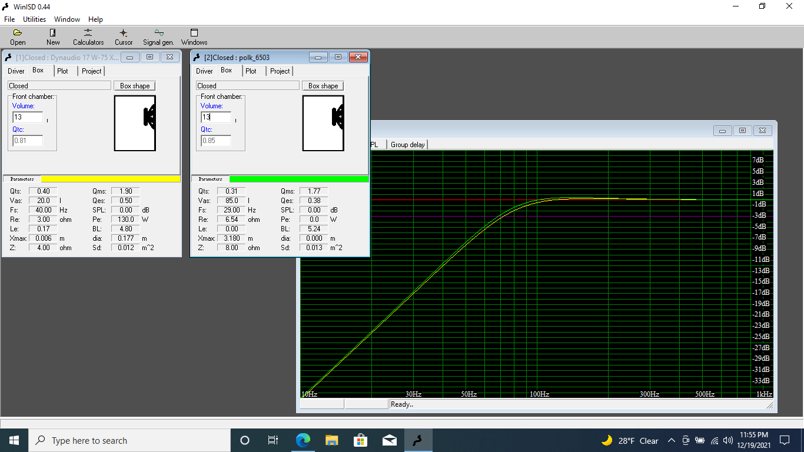Switch to Driver tab in Dynaudio window

(x=16, y=71)
